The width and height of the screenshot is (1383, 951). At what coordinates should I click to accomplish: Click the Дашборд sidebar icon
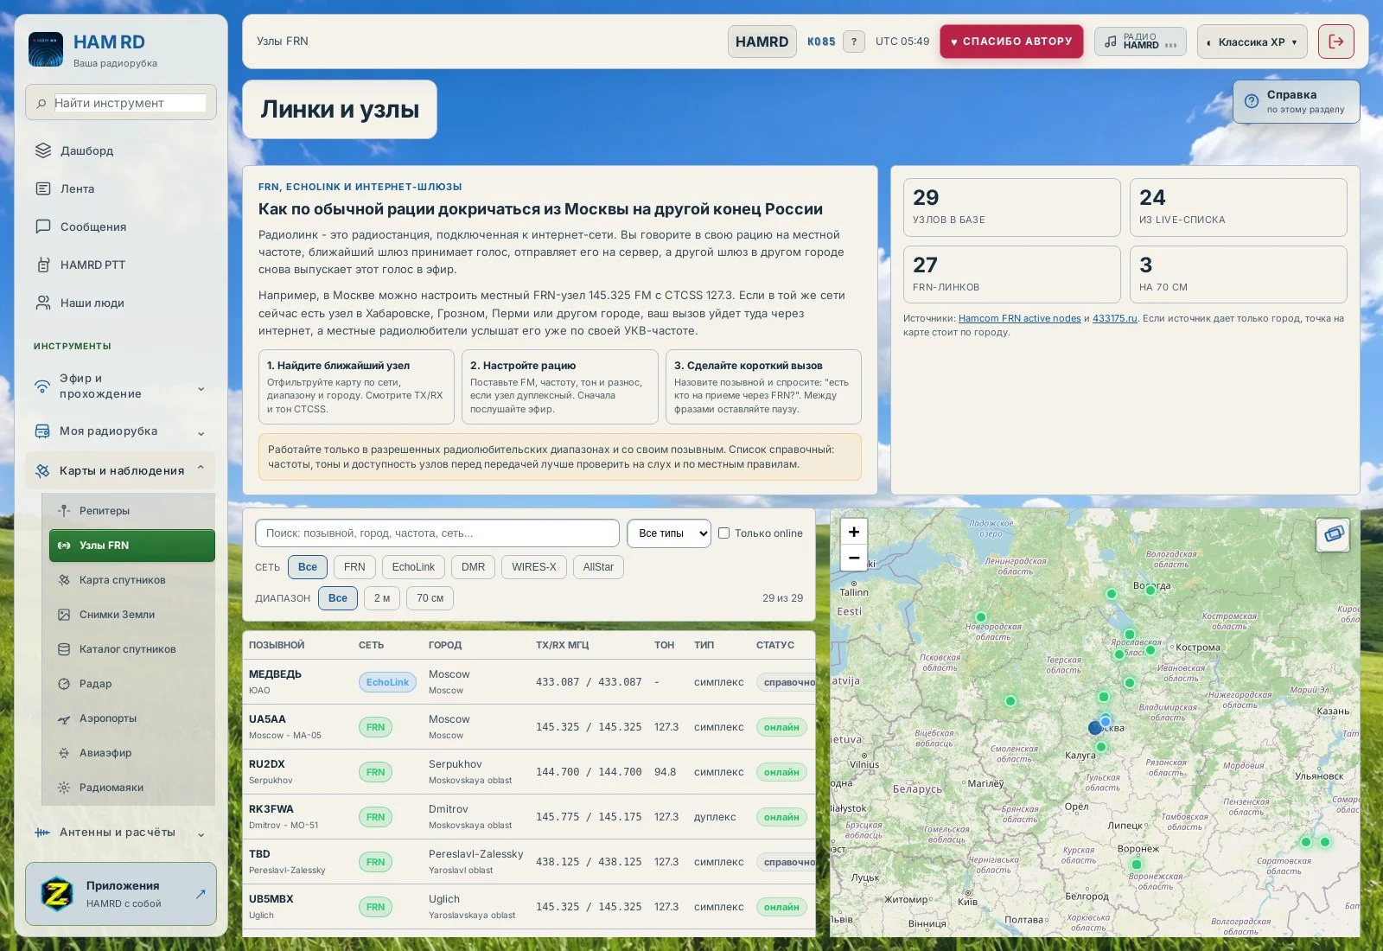pyautogui.click(x=43, y=150)
